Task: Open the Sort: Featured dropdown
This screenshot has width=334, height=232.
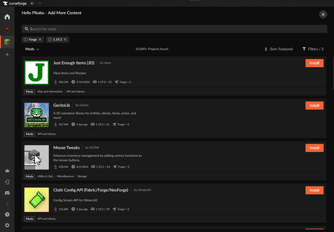Action: (x=279, y=49)
